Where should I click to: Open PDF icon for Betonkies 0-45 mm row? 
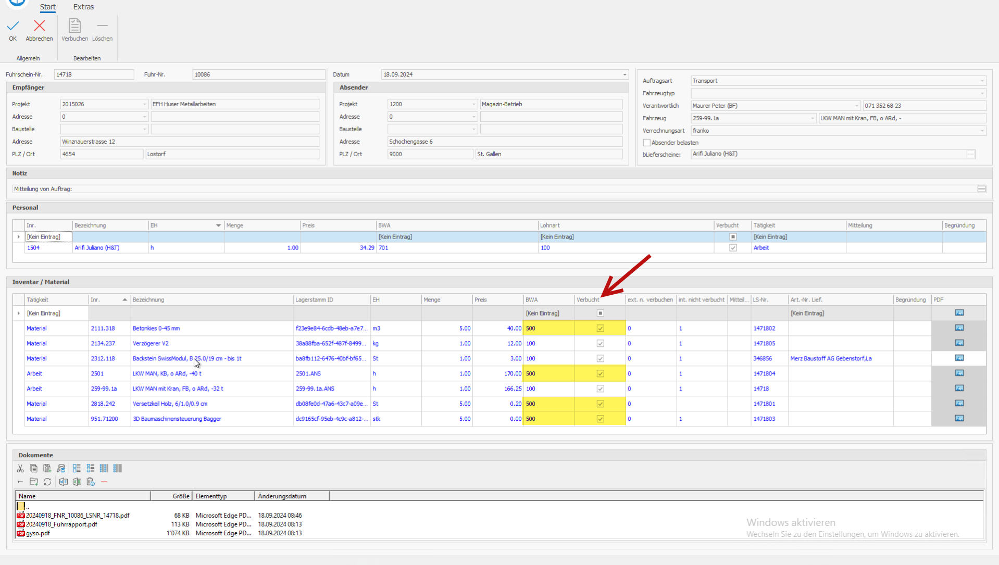[x=959, y=328]
